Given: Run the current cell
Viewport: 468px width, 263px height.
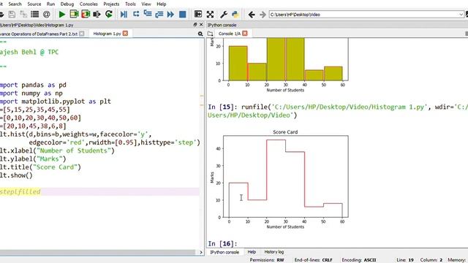Looking at the screenshot, I should (74, 15).
